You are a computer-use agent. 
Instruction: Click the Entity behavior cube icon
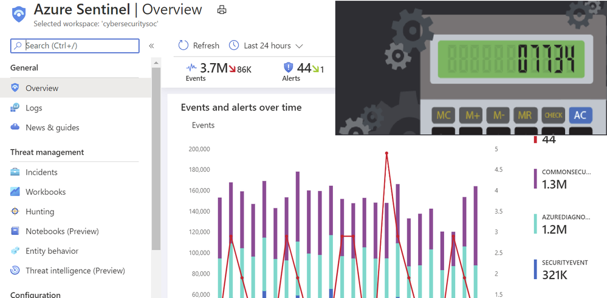(x=15, y=251)
